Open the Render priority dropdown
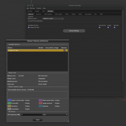Screen dimensions: 126x126 pyautogui.click(x=53, y=19)
